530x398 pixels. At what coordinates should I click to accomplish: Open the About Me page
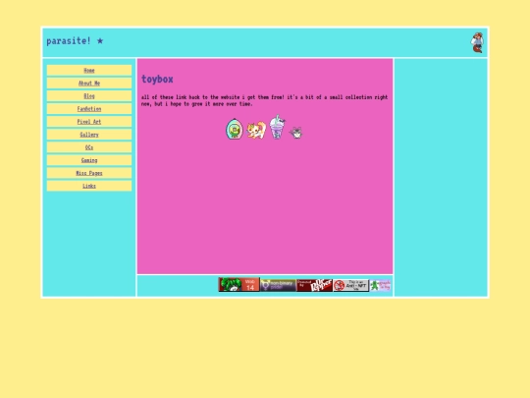(89, 84)
